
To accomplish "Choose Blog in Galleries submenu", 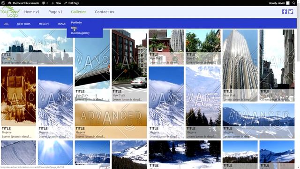I will click(74, 28).
